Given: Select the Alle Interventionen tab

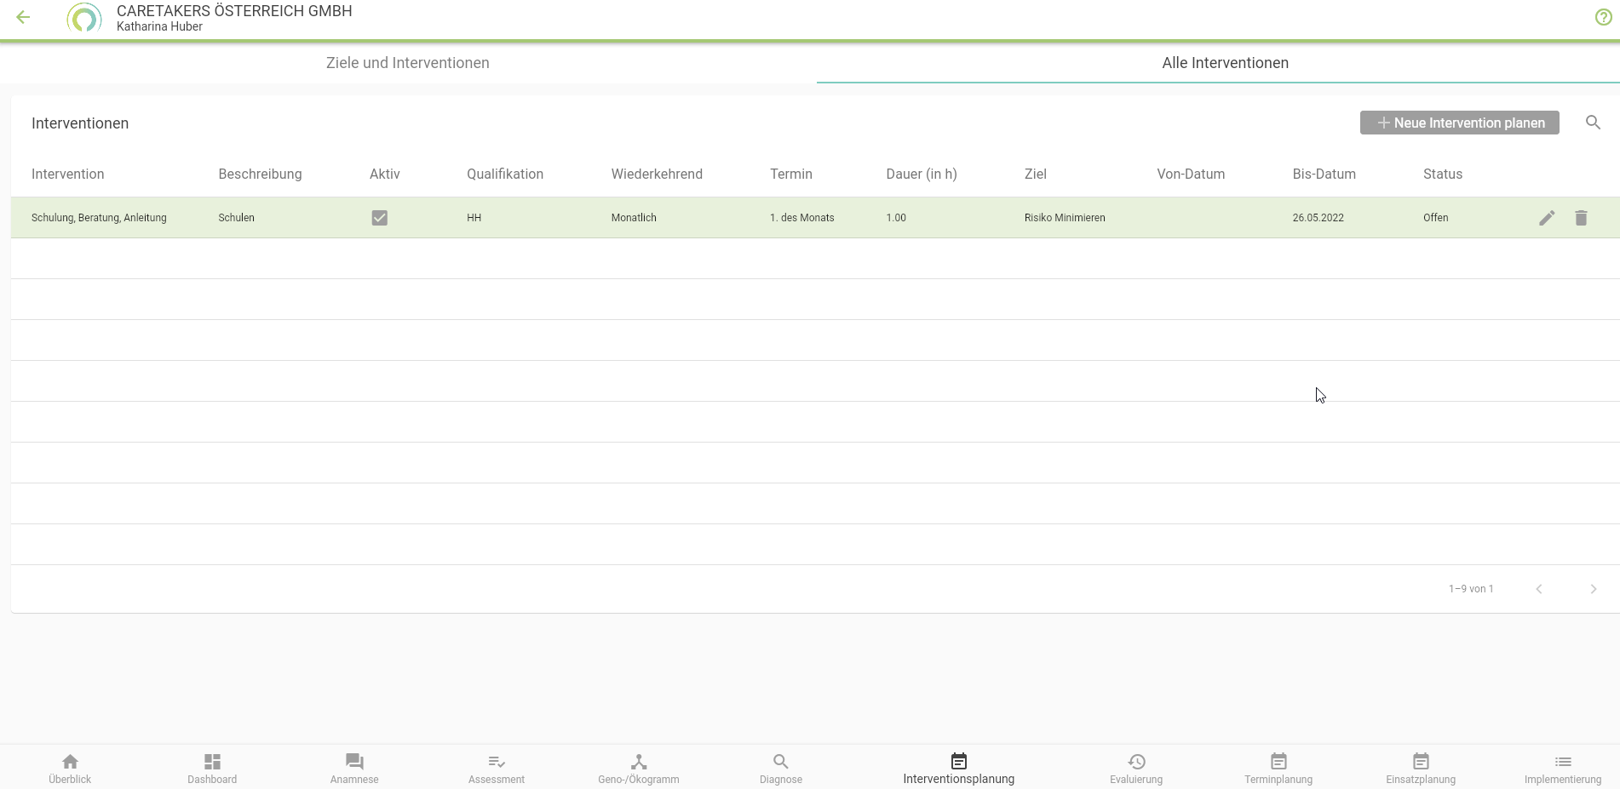Looking at the screenshot, I should tap(1225, 63).
